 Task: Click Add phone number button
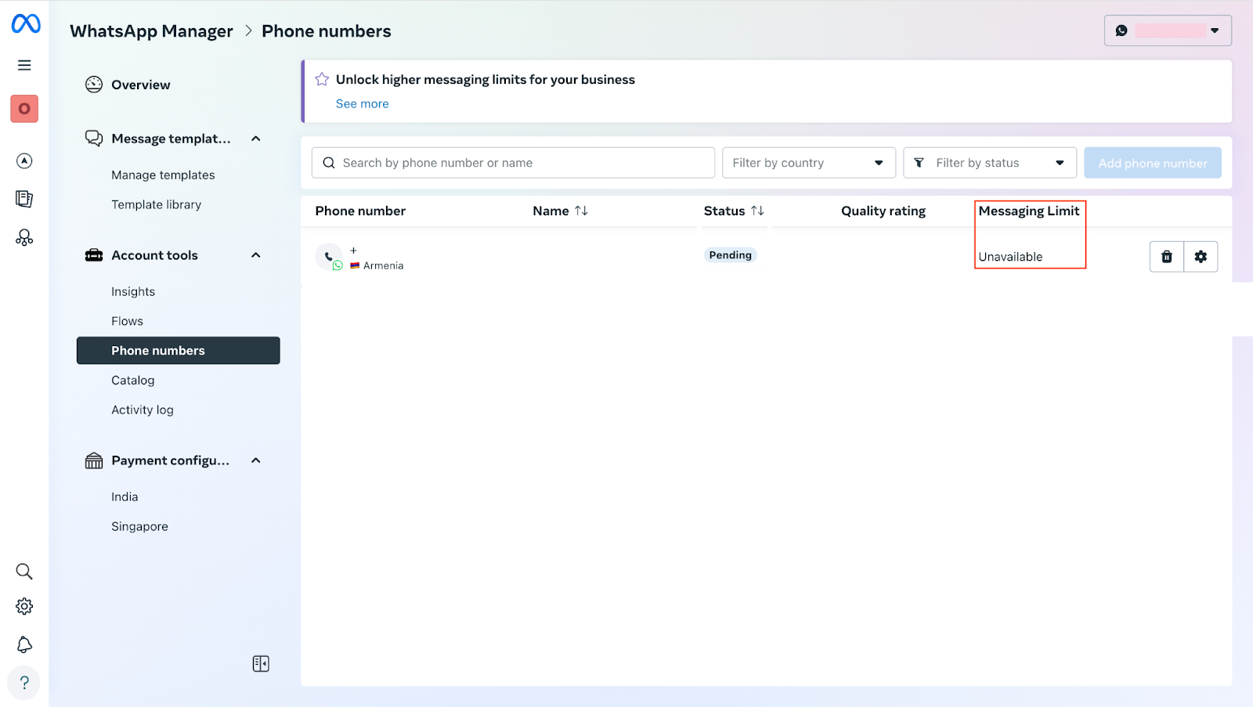(1152, 163)
